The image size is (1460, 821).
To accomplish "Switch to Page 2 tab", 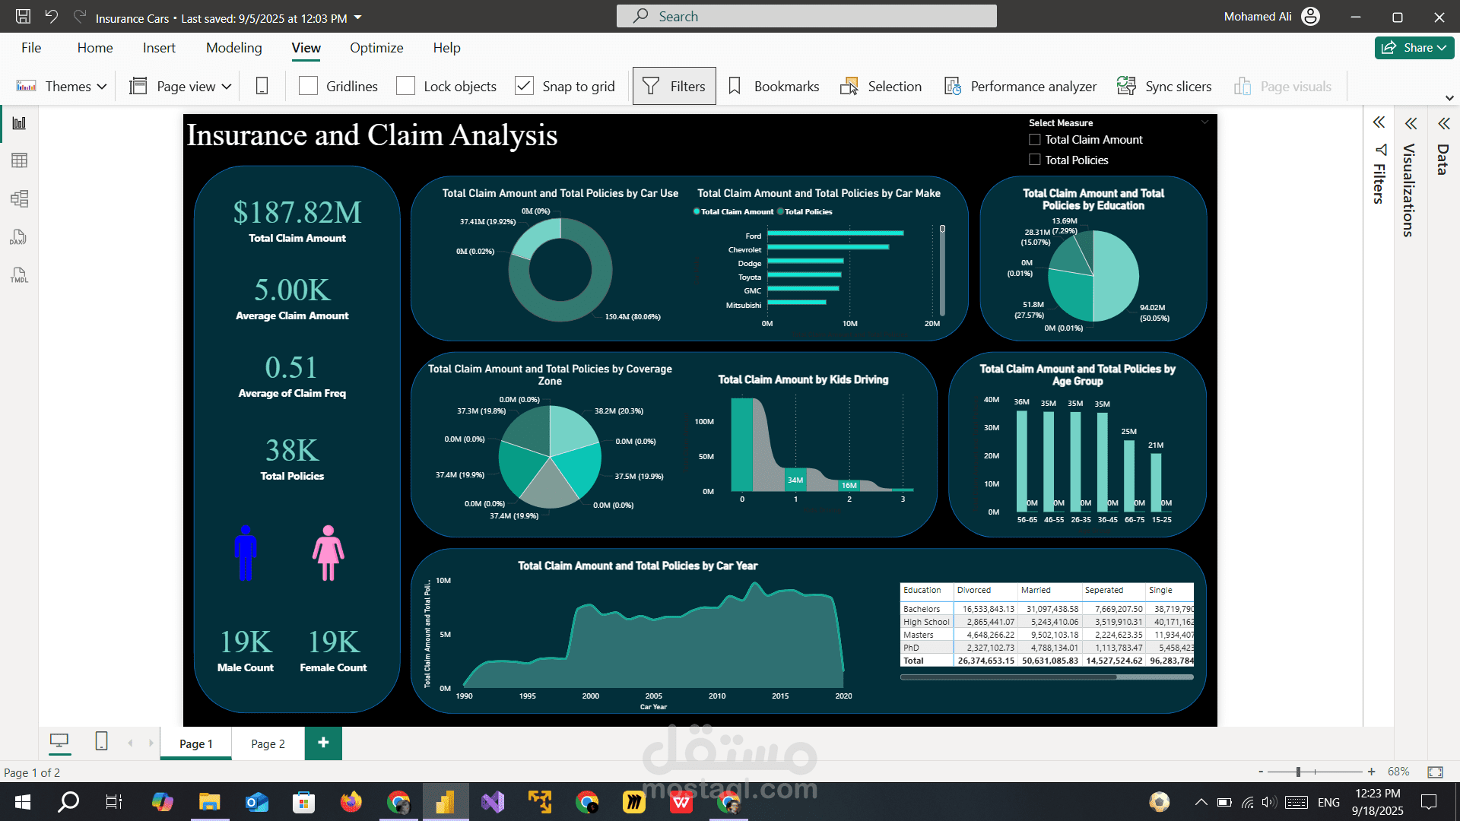I will click(268, 743).
